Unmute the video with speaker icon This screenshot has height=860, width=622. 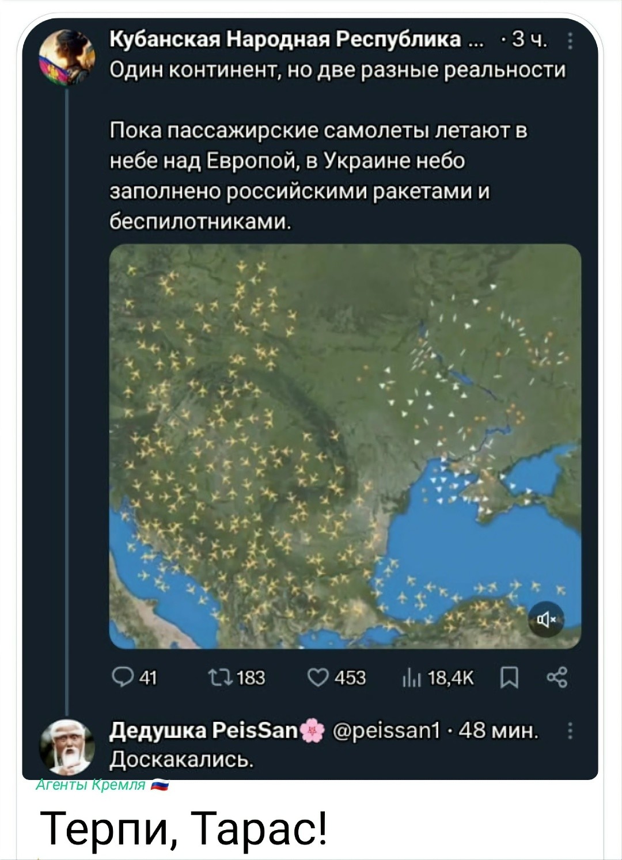(545, 619)
